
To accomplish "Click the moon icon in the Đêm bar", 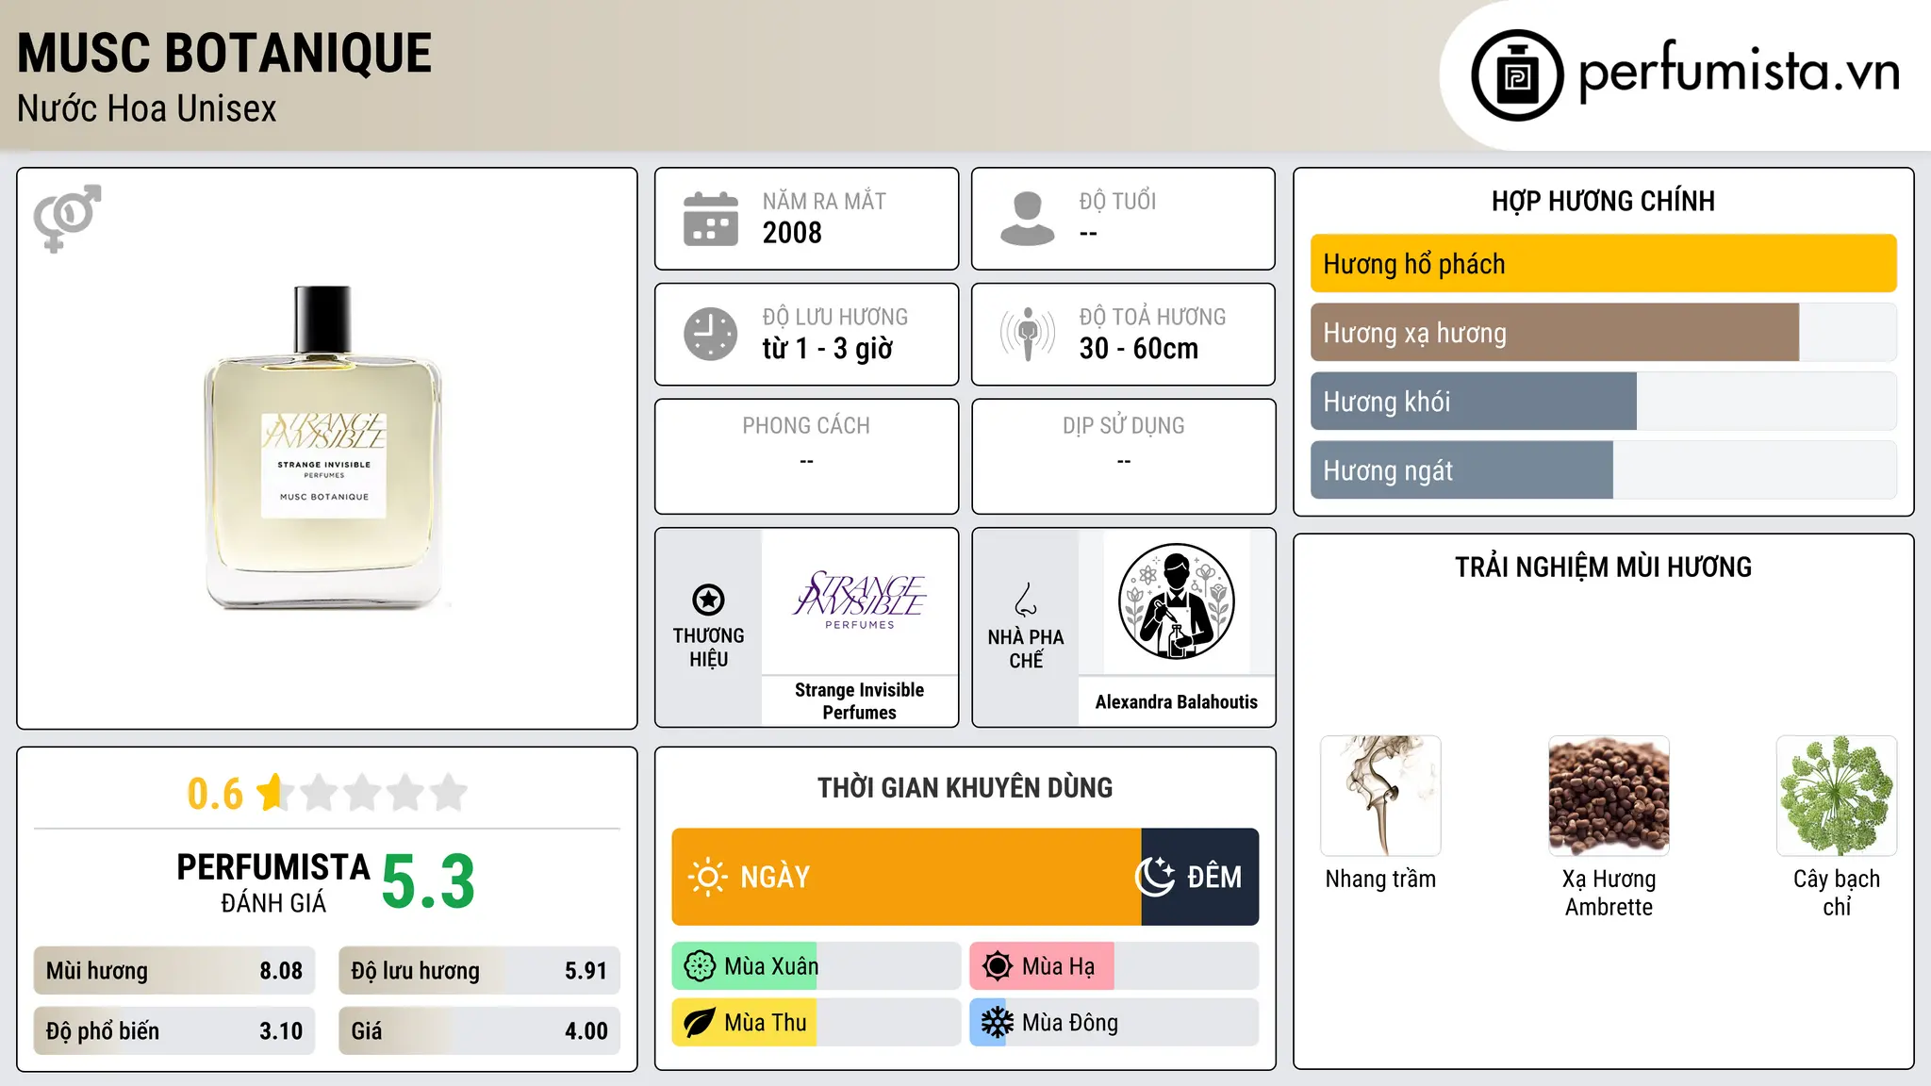I will pyautogui.click(x=1155, y=877).
